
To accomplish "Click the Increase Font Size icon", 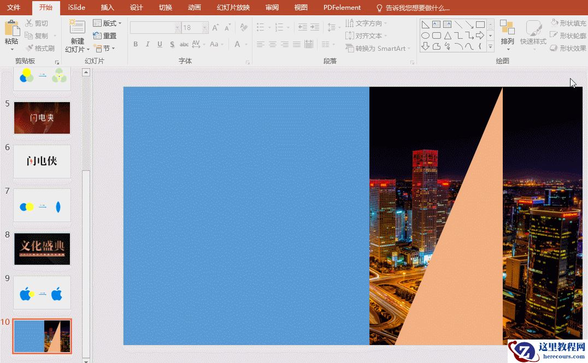I will [x=215, y=27].
